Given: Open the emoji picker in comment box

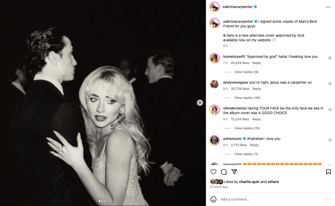Looking at the screenshot, I should (213, 199).
